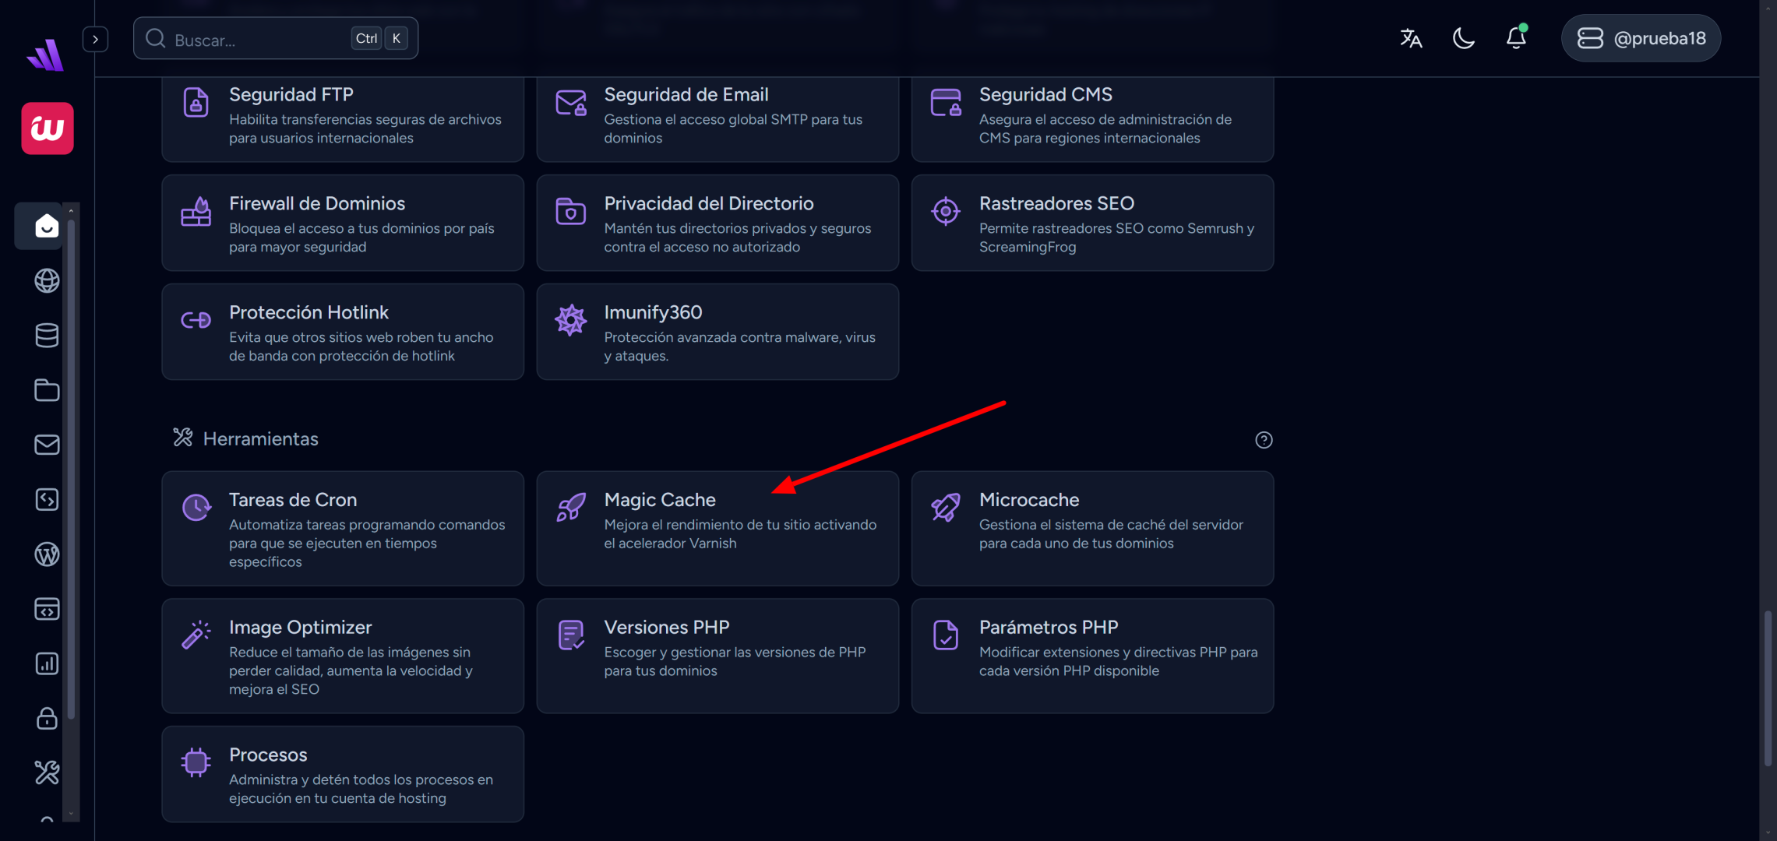Open the statistics chart icon in sidebar
This screenshot has height=841, width=1777.
(x=47, y=663)
